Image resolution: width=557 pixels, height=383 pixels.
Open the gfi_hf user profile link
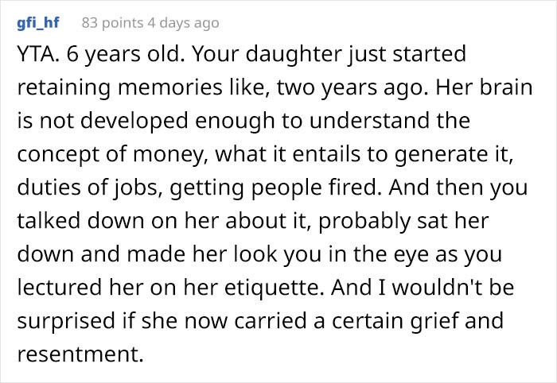pos(38,23)
